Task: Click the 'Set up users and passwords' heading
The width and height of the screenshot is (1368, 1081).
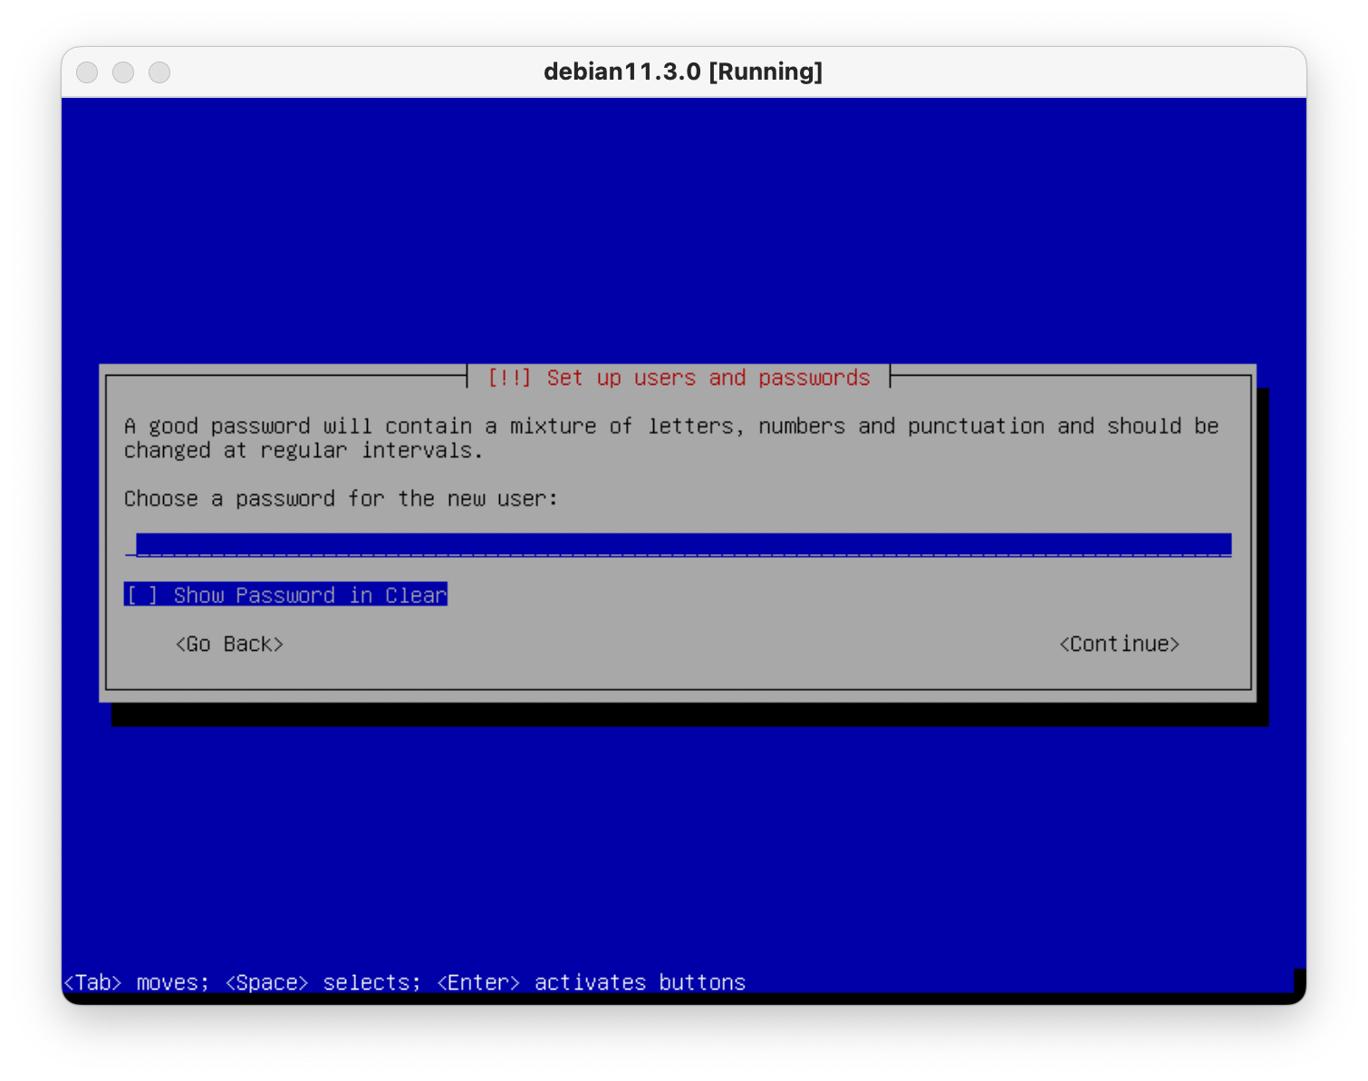Action: click(708, 378)
